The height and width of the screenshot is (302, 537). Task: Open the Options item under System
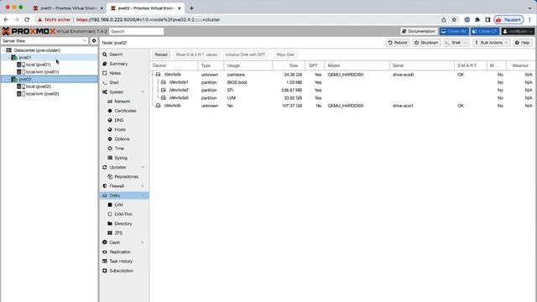pyautogui.click(x=122, y=139)
